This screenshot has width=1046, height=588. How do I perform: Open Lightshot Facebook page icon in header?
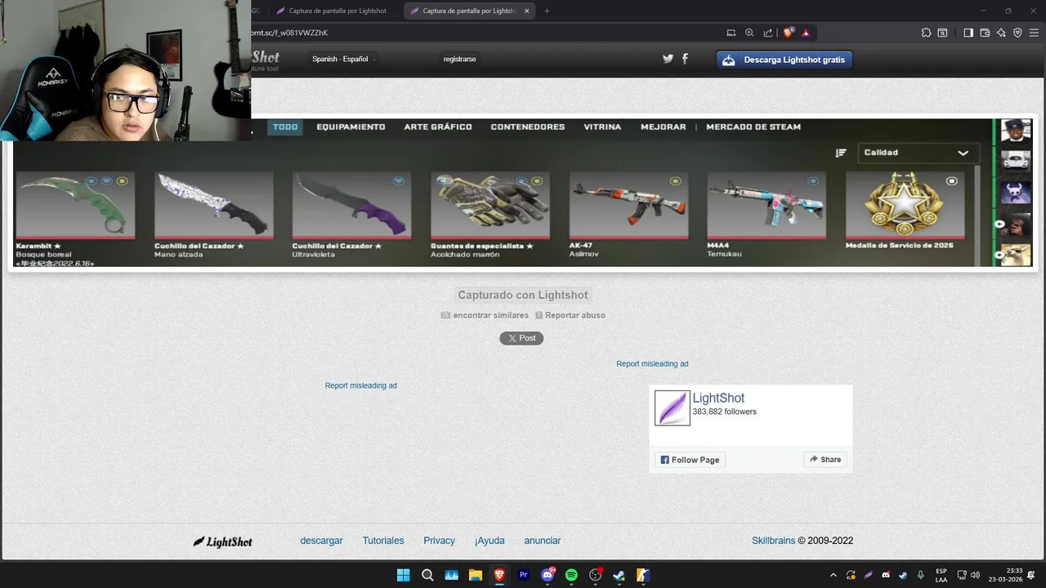[685, 59]
